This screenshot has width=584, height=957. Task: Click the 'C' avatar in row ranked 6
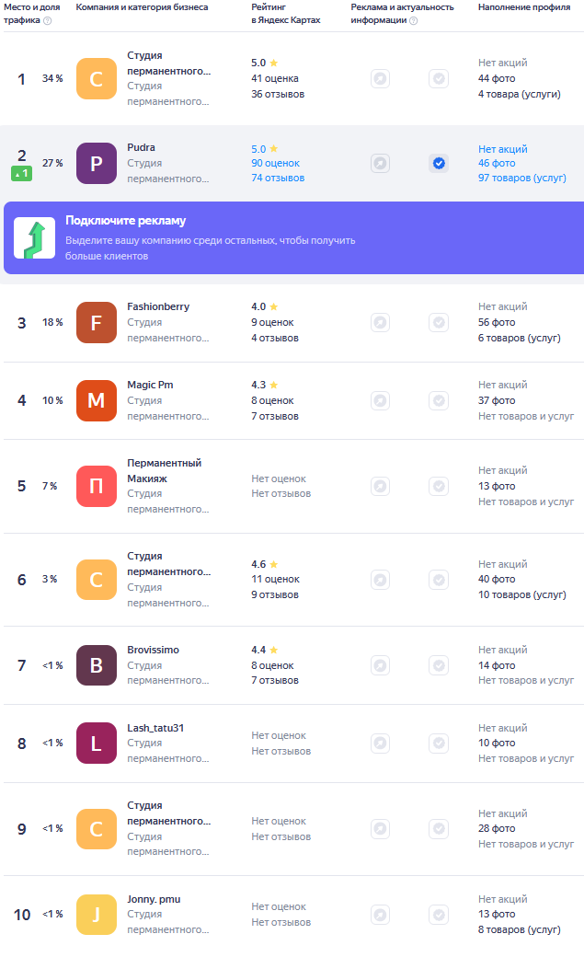click(x=97, y=580)
